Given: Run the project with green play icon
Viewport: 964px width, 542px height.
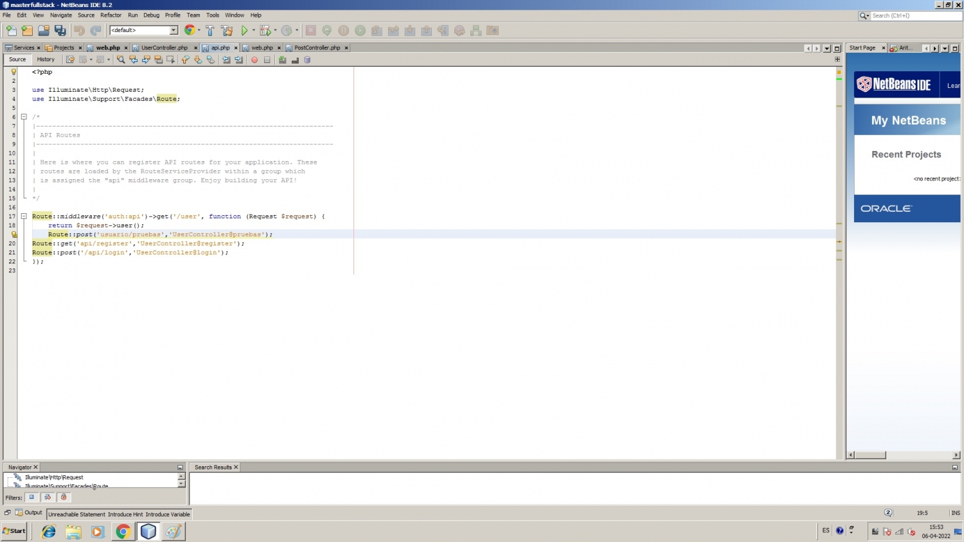Looking at the screenshot, I should (244, 30).
